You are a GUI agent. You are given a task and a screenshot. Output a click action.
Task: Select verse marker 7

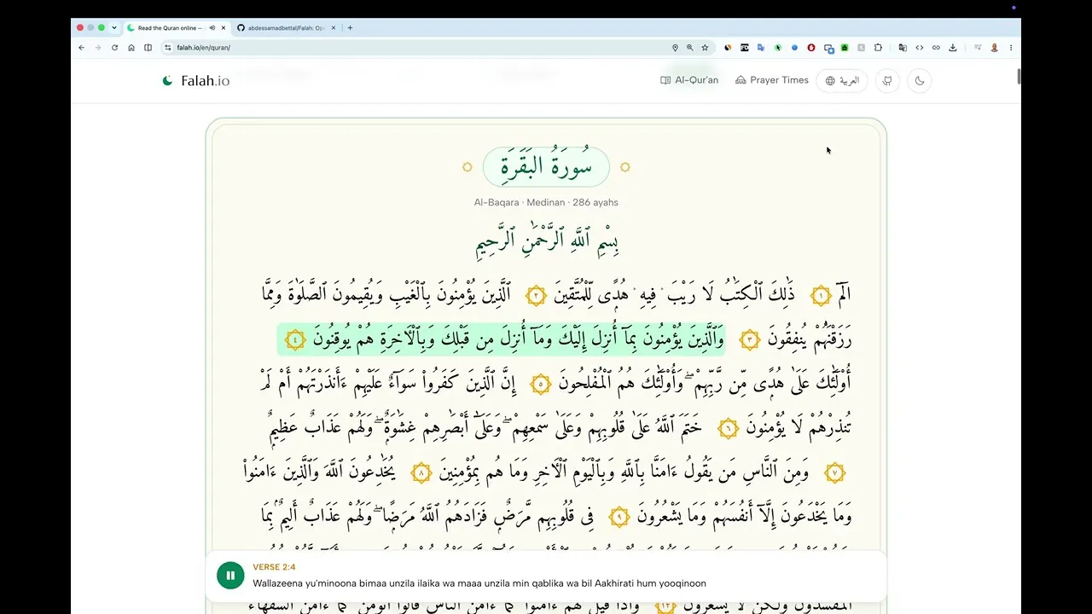click(835, 472)
